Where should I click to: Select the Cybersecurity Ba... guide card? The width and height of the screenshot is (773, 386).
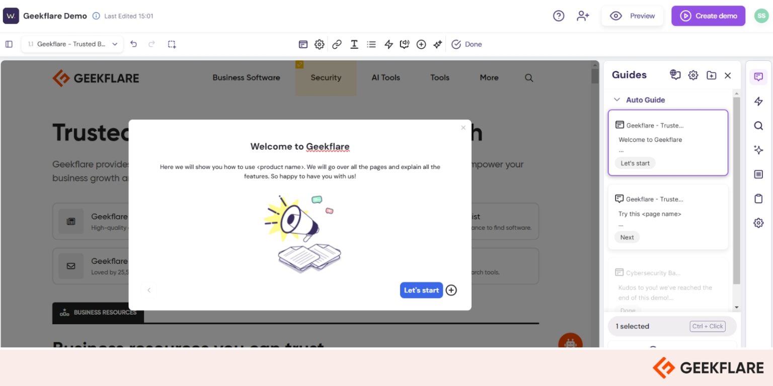668,285
